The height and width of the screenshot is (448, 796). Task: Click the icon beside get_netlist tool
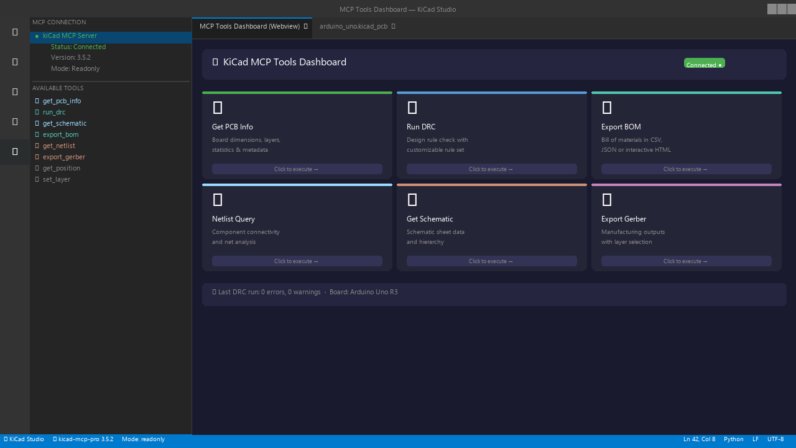37,146
